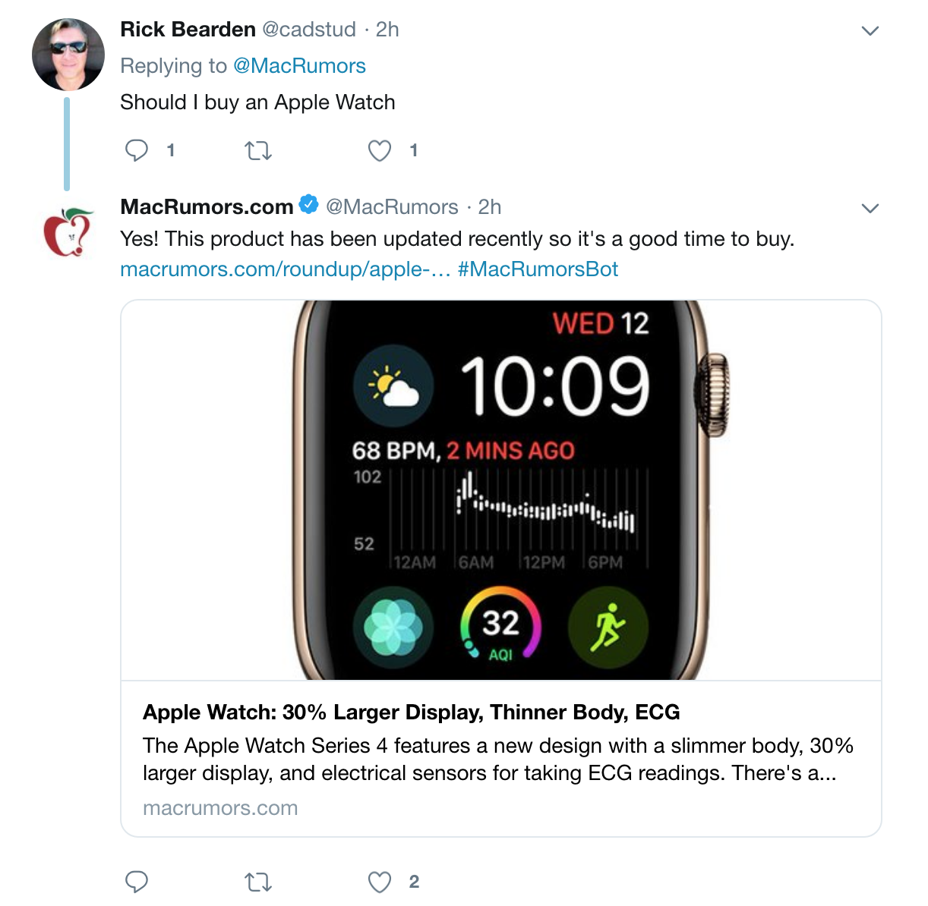928x906 pixels.
Task: Click the macrumors.com domain in card
Action: pyautogui.click(x=220, y=809)
